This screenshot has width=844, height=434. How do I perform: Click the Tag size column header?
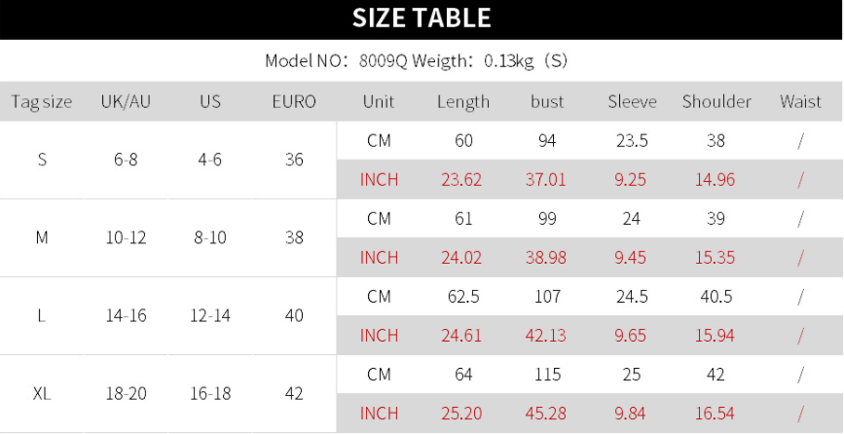(42, 101)
